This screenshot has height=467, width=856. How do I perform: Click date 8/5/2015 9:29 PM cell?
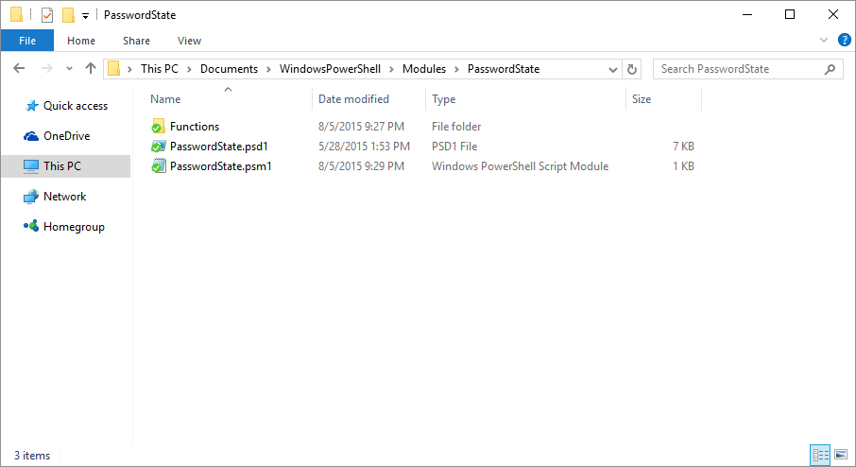362,166
